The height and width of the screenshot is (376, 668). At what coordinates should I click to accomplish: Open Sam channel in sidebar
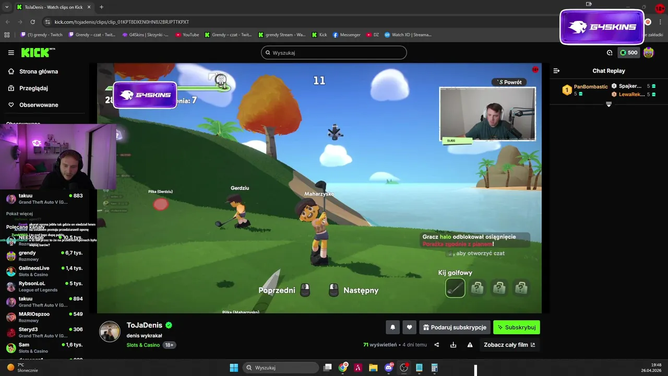(44, 348)
